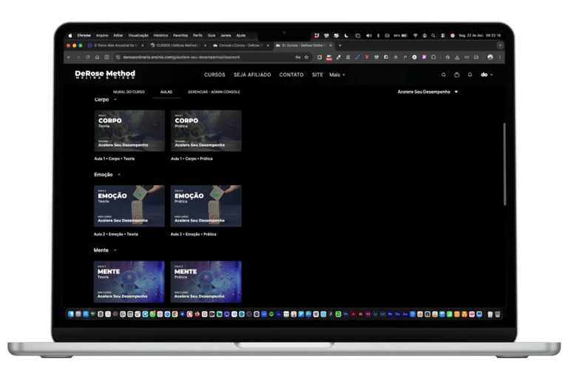Go to CURSOS in site navigation
568x379 pixels.
(214, 75)
